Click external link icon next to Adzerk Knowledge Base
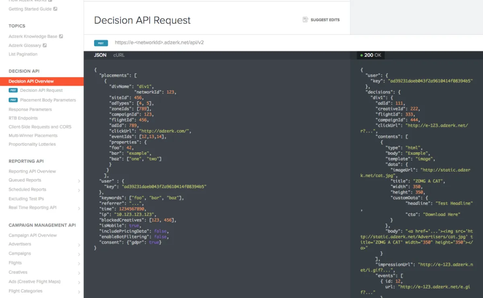483x298 pixels. click(61, 36)
